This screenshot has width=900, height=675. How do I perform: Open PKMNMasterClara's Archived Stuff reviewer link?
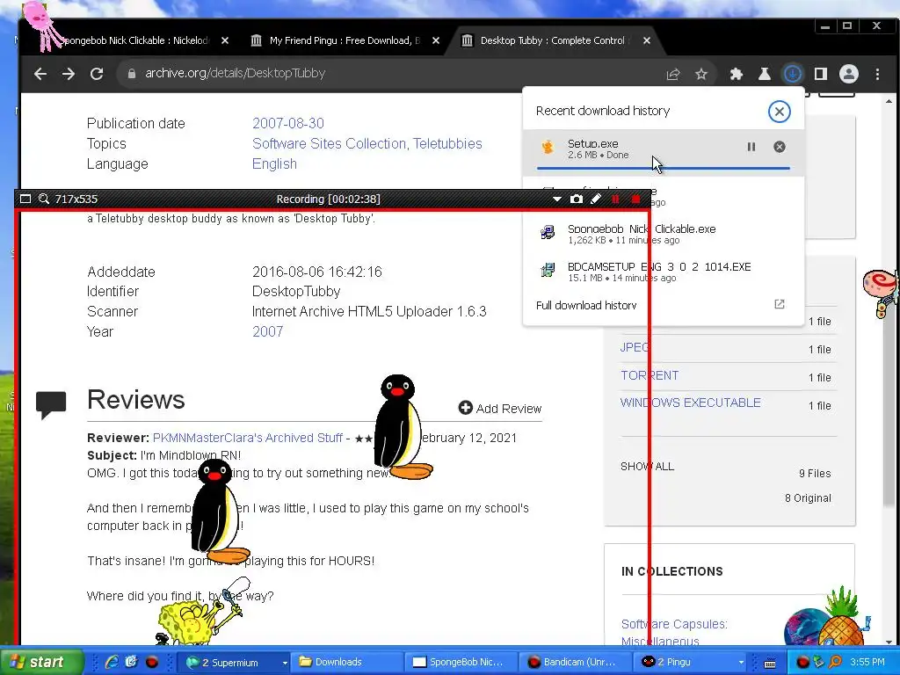tap(247, 438)
